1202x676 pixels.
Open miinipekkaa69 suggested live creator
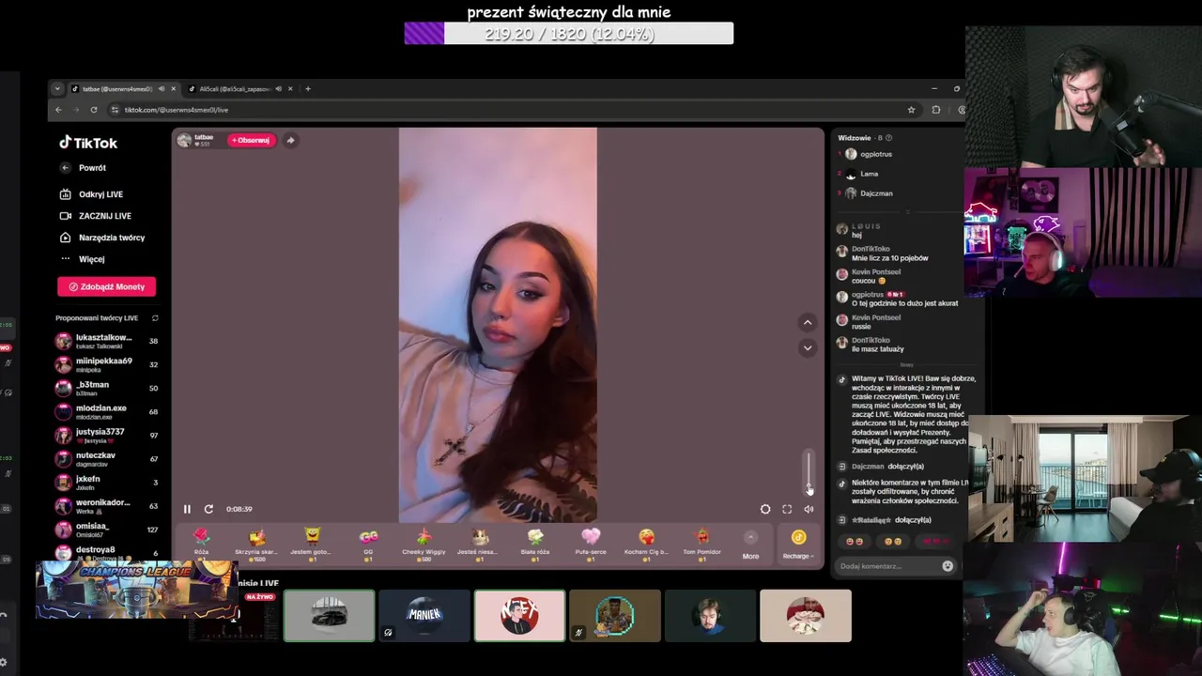(106, 364)
